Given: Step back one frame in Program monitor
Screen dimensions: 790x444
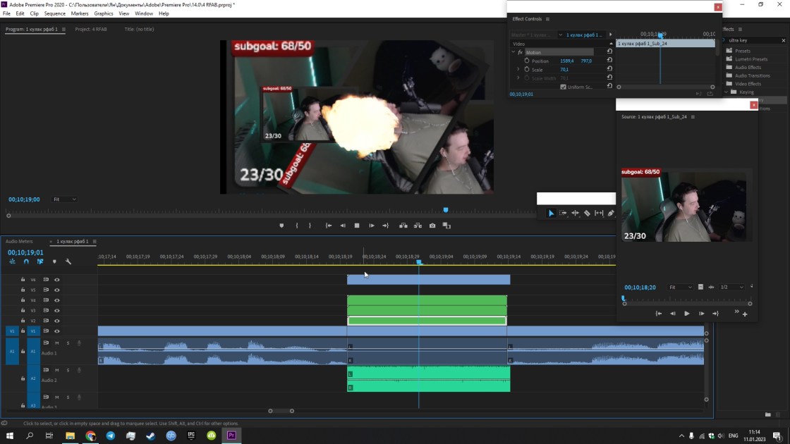Looking at the screenshot, I should coord(343,226).
